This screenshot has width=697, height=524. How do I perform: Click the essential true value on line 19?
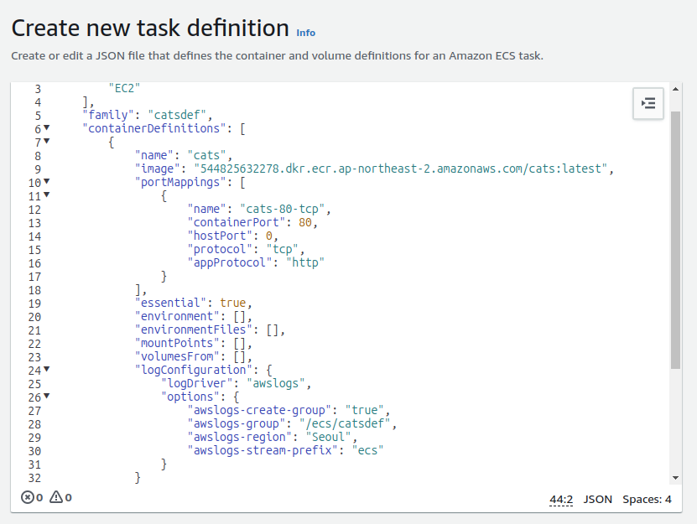coord(233,303)
